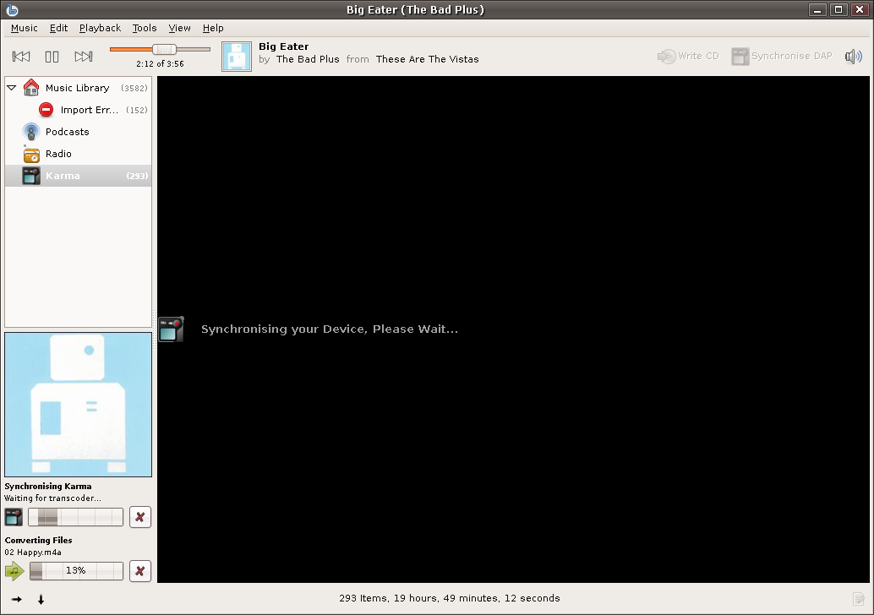Click the song position seek slider
The image size is (874, 615).
pos(160,50)
